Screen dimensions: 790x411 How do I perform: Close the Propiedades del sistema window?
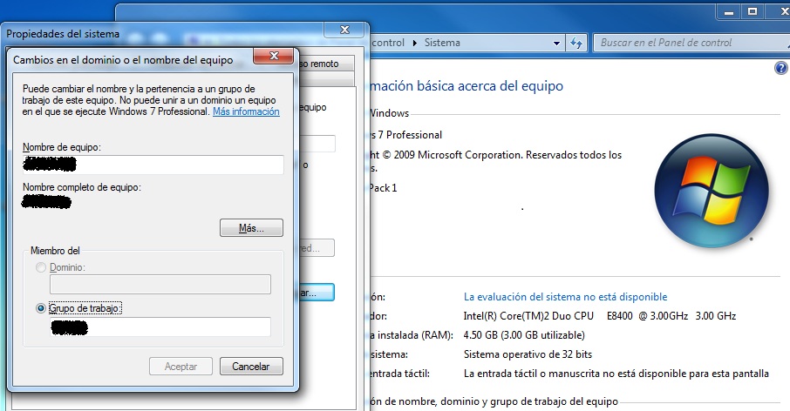coord(344,30)
